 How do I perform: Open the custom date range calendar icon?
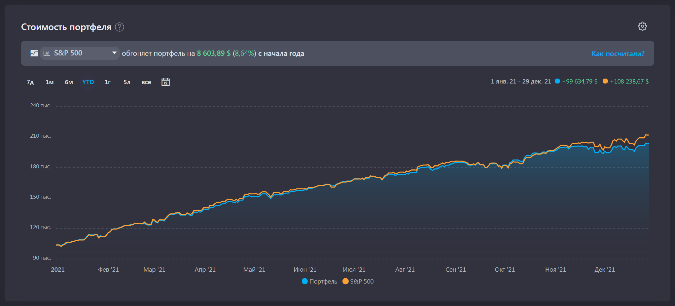(165, 82)
